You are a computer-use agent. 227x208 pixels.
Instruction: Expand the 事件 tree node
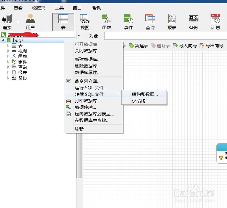pos(8,62)
